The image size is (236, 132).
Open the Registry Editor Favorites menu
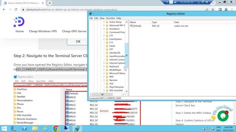click(110, 18)
